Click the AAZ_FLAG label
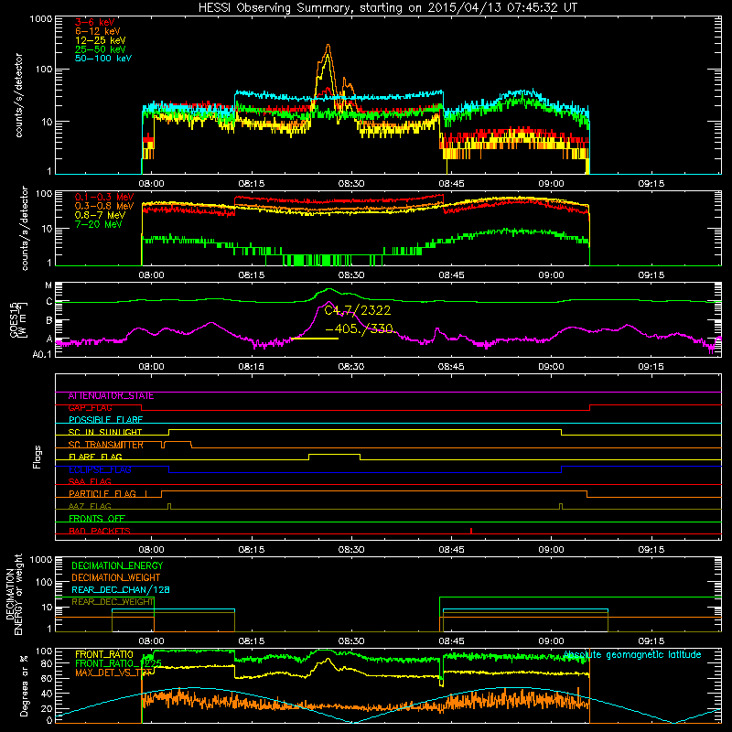Image resolution: width=732 pixels, height=732 pixels. 90,506
